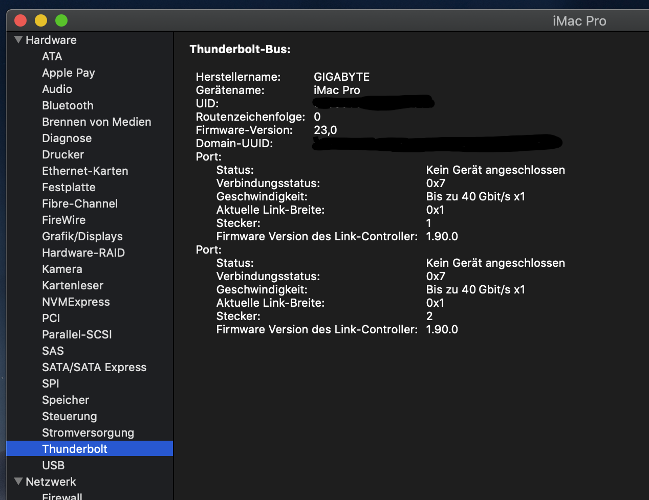Image resolution: width=649 pixels, height=500 pixels.
Task: Click the Netzwerk category label
Action: pyautogui.click(x=51, y=482)
